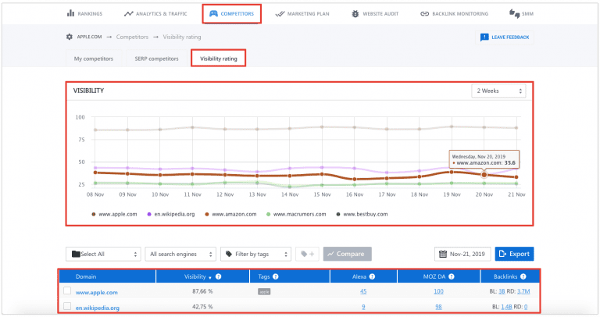Open the Competitors section
The width and height of the screenshot is (600, 317).
[231, 14]
